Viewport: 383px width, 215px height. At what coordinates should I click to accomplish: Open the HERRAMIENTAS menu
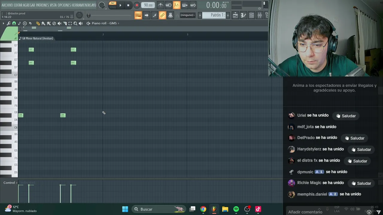(x=82, y=5)
